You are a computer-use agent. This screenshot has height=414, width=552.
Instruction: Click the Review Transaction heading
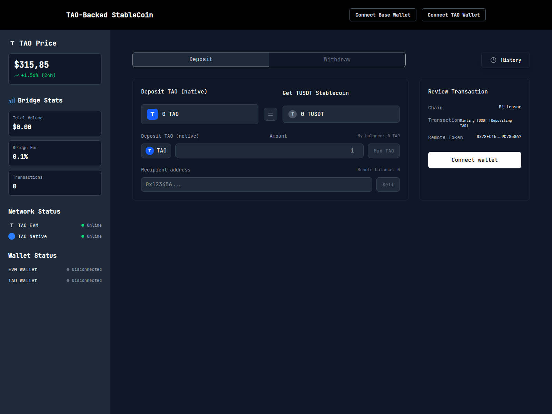(458, 92)
